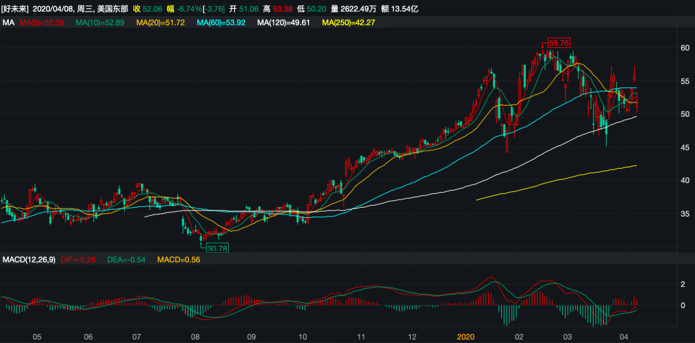
Task: Click the DIF=-0.26 value label
Action: coord(80,260)
